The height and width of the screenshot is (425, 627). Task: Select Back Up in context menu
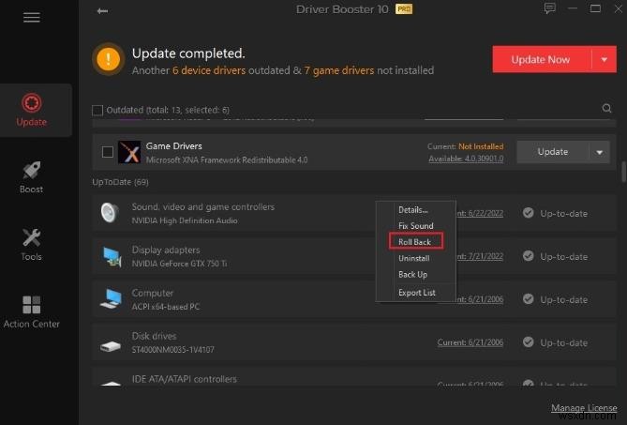(412, 275)
